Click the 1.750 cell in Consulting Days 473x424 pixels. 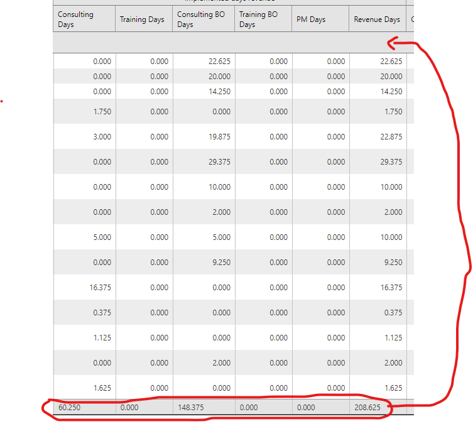click(x=102, y=112)
